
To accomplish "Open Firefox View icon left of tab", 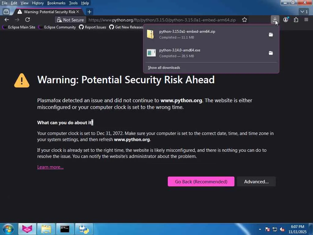I will point(6,12).
